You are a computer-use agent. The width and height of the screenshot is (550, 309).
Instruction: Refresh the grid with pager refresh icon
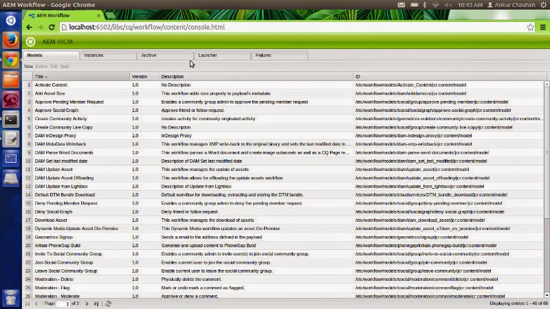[108, 304]
